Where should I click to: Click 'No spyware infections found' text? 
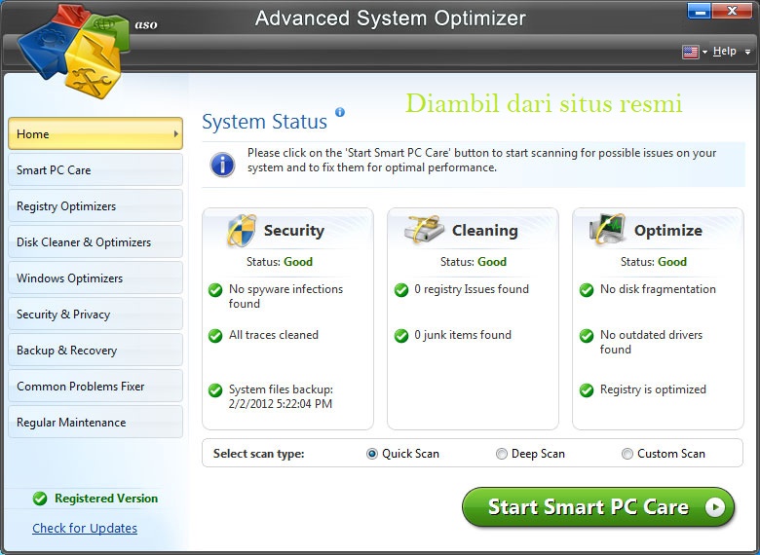285,296
